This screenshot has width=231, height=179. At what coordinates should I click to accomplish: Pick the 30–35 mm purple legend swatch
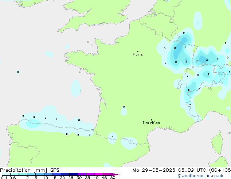[x=82, y=174]
